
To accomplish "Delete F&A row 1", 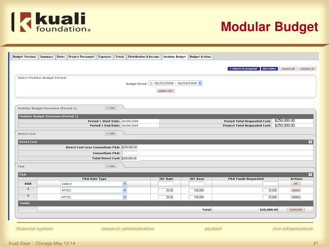I will [296, 190].
